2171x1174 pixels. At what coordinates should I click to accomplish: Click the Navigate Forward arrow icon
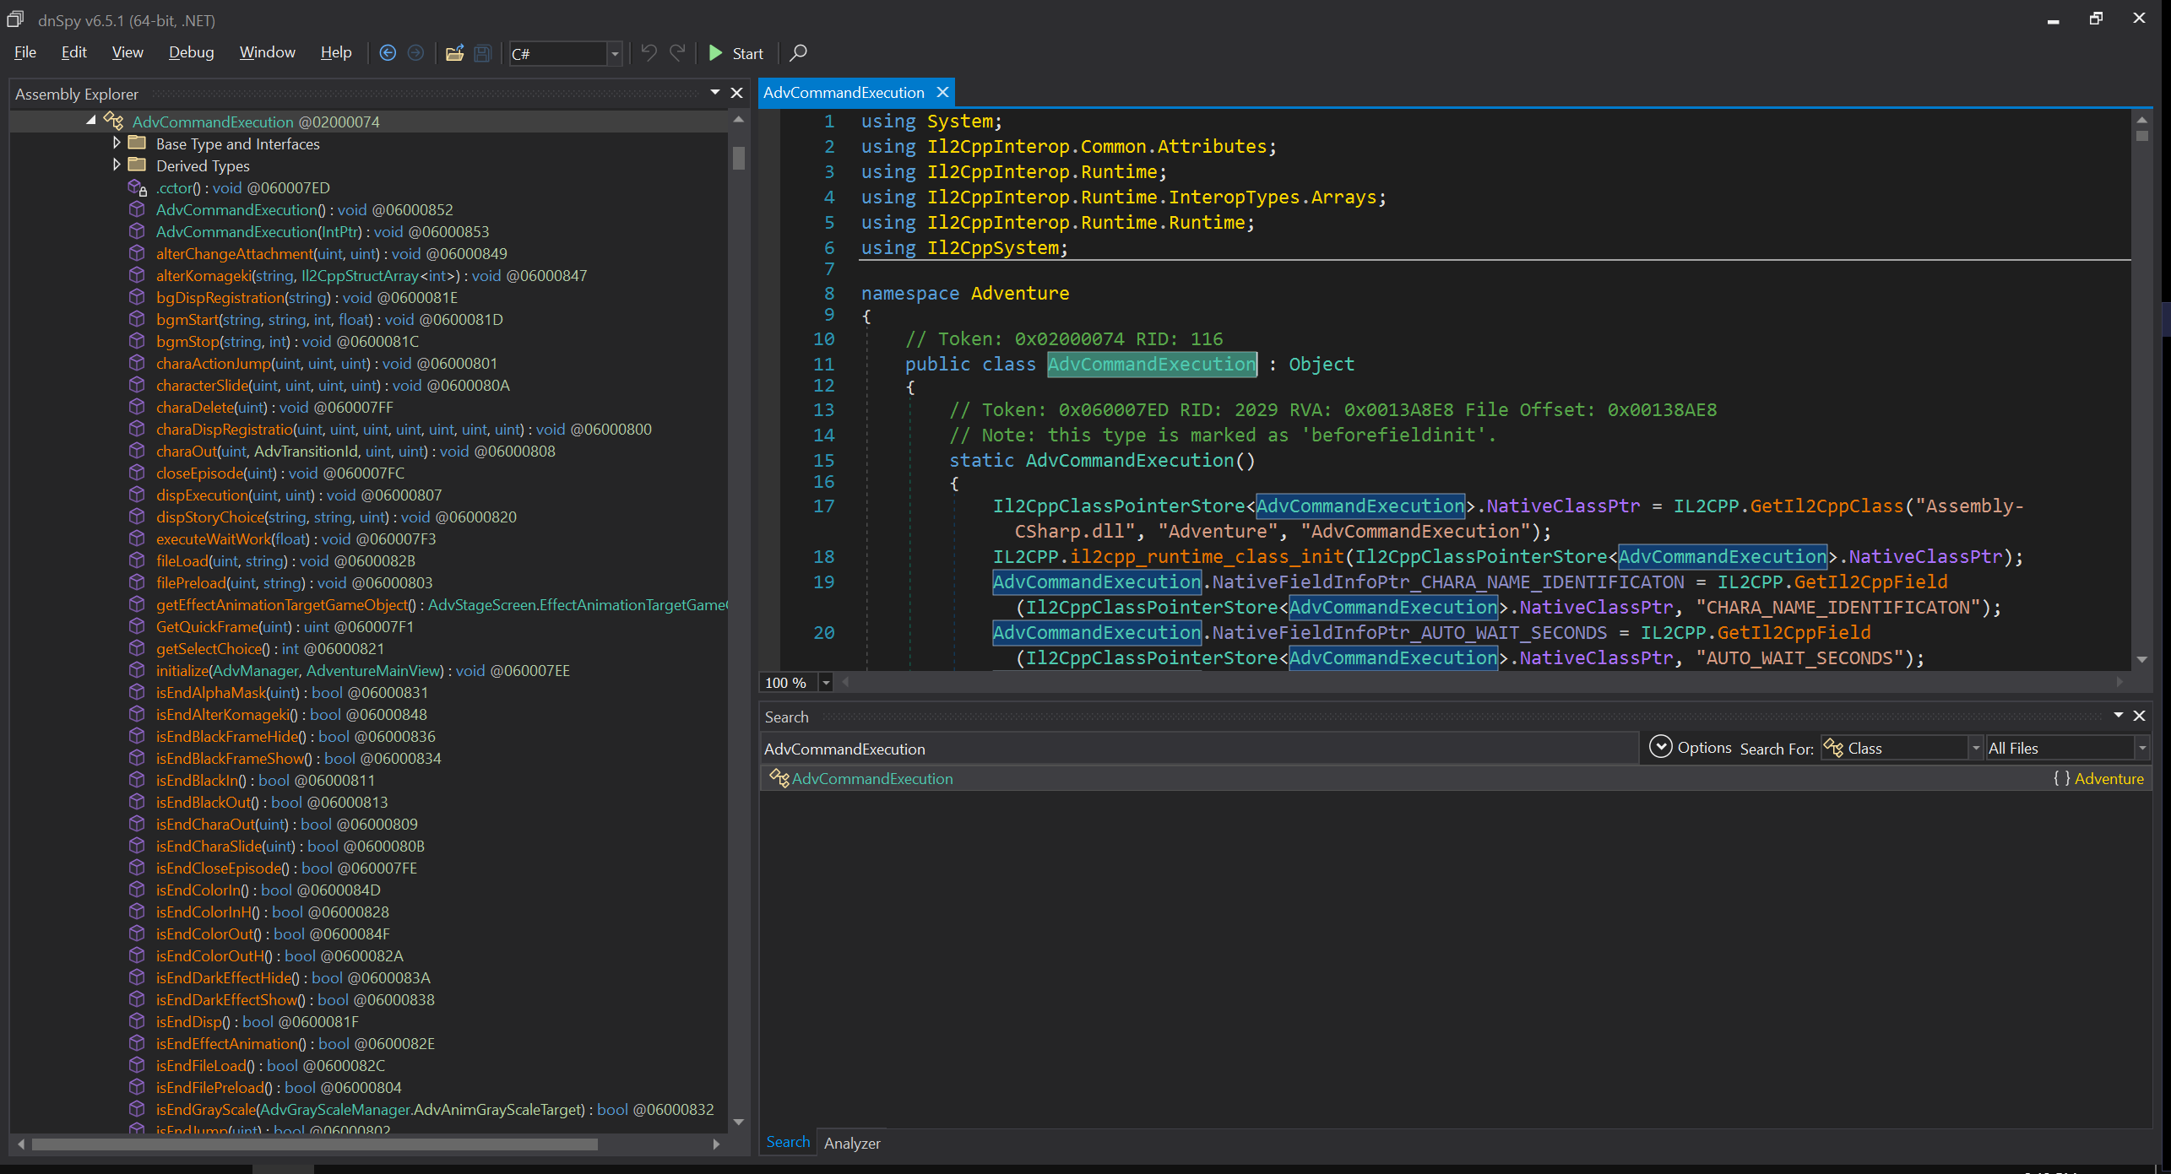[x=415, y=53]
